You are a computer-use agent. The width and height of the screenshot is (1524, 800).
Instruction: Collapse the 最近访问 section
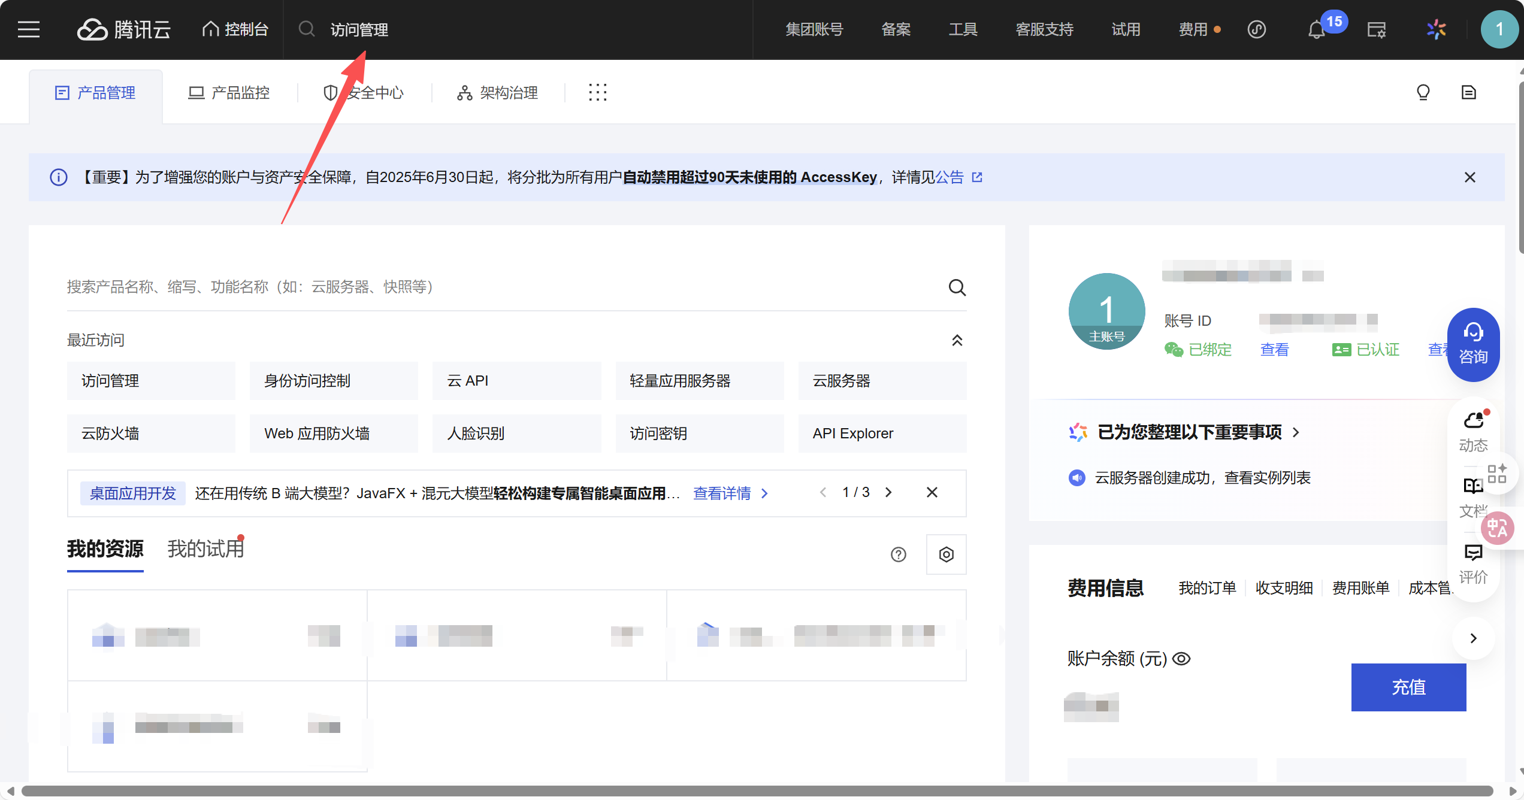tap(957, 340)
